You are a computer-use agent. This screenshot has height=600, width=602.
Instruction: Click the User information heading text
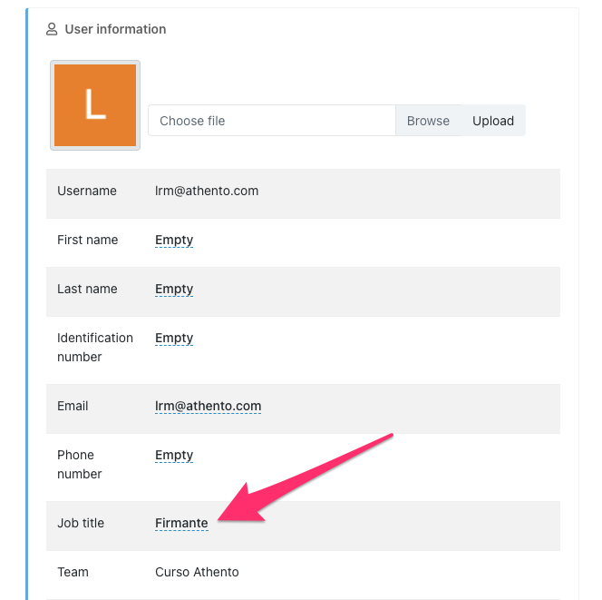(115, 29)
